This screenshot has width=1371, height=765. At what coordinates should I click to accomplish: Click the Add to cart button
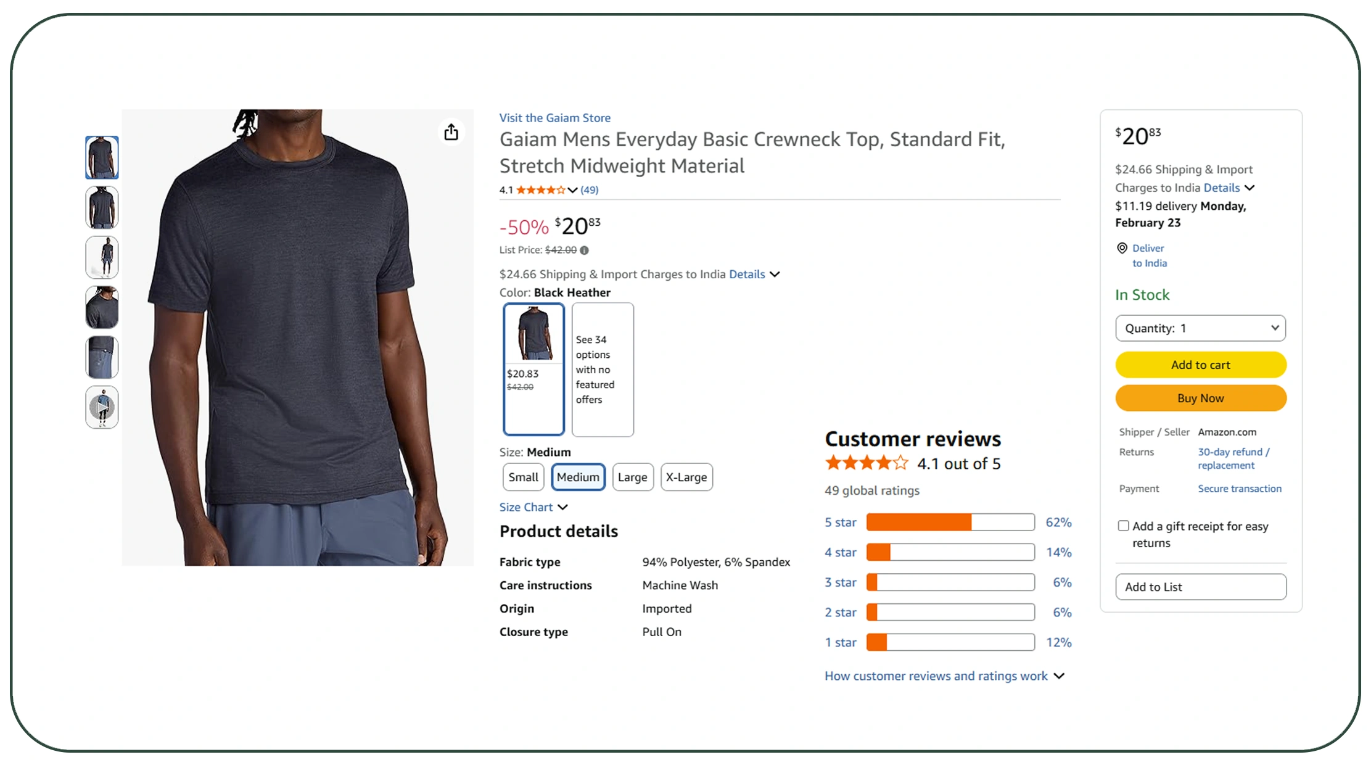(1200, 365)
